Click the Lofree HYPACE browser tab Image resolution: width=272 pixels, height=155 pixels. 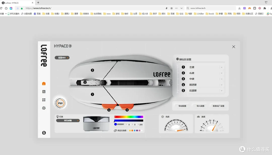[x=17, y=3]
